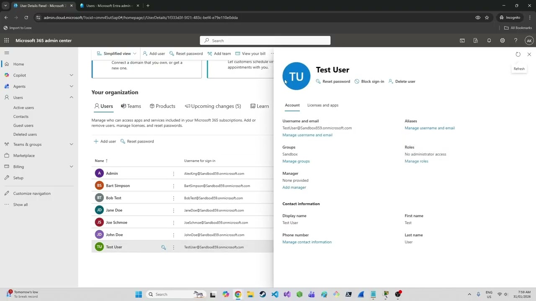Click Add user above user list
Image resolution: width=536 pixels, height=301 pixels.
pyautogui.click(x=105, y=141)
